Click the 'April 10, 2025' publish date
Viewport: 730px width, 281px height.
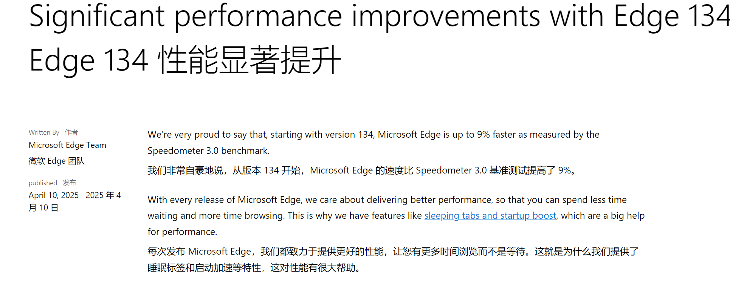[54, 195]
